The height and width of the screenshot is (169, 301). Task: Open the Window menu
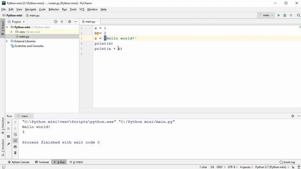coord(92,9)
